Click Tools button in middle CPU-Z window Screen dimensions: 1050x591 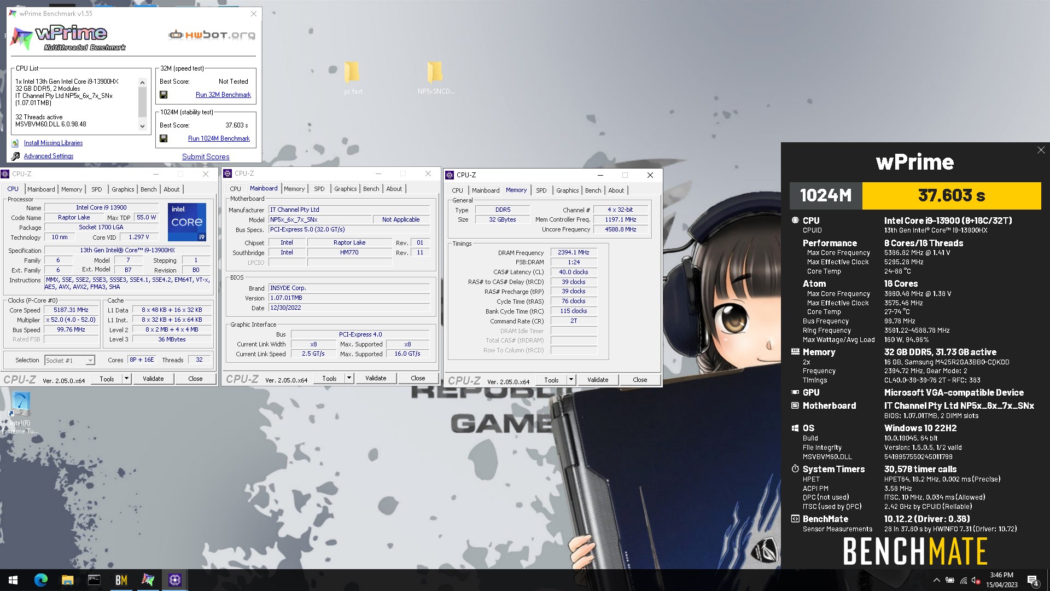329,378
